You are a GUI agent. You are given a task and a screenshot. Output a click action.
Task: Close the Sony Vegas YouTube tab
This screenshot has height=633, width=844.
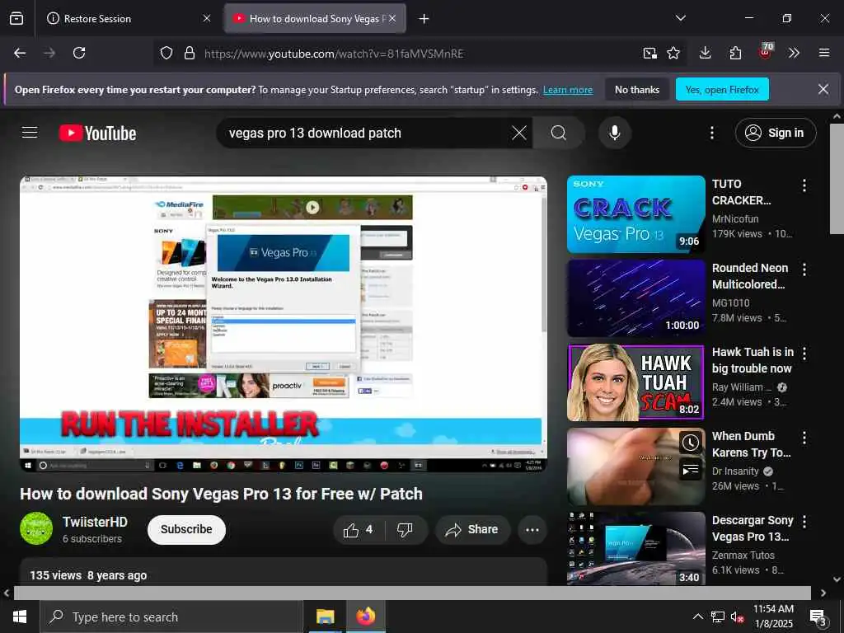[x=392, y=18]
